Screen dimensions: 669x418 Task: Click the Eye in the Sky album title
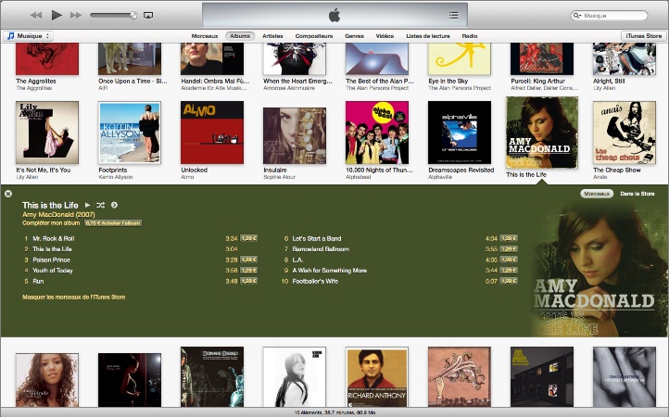[x=448, y=81]
